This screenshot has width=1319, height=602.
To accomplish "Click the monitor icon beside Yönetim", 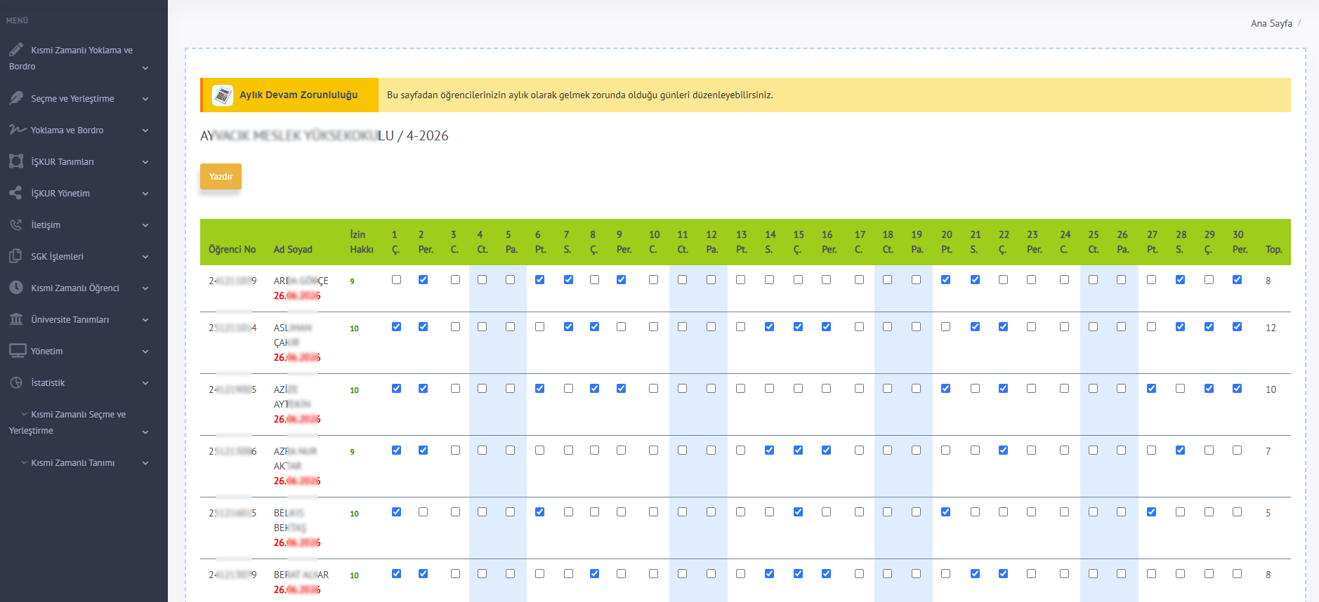I will 18,351.
